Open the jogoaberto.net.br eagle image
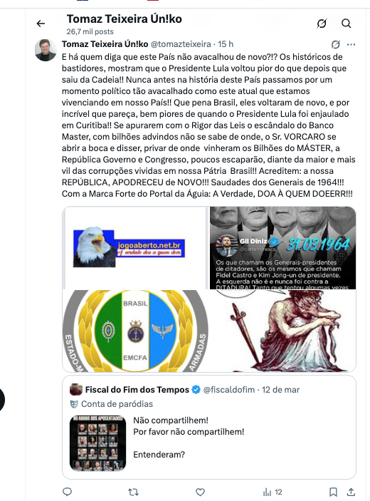Viewport: 370px width, 501px height. pos(136,247)
